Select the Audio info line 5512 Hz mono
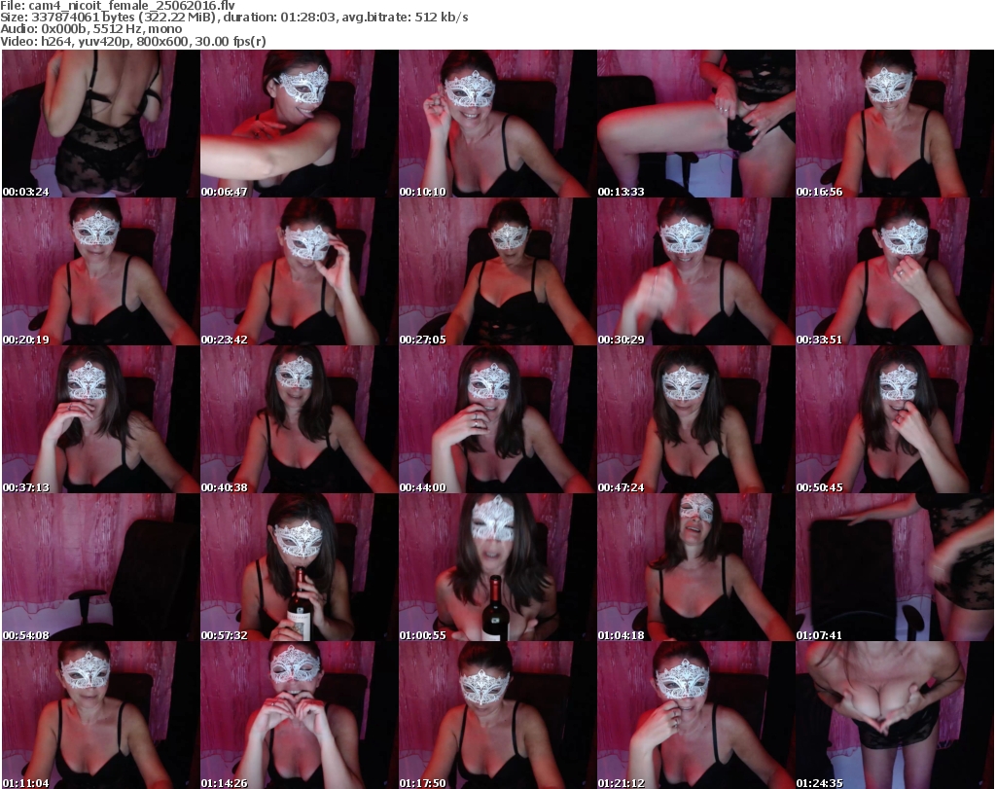Screen dimensions: 996x789 pos(91,29)
